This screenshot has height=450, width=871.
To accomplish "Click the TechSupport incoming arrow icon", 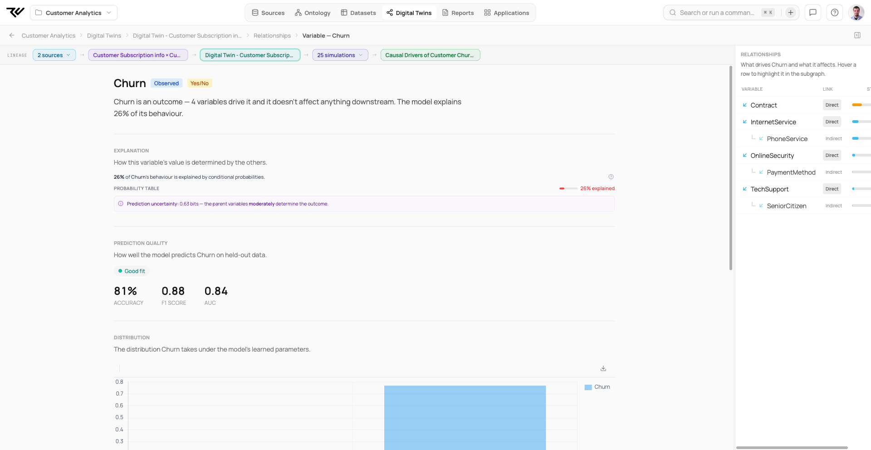I will click(745, 189).
